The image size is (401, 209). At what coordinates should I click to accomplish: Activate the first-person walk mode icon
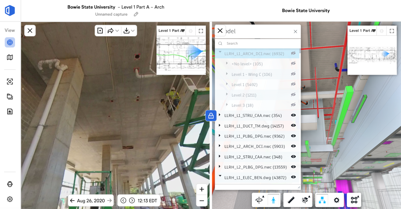[x=273, y=200]
